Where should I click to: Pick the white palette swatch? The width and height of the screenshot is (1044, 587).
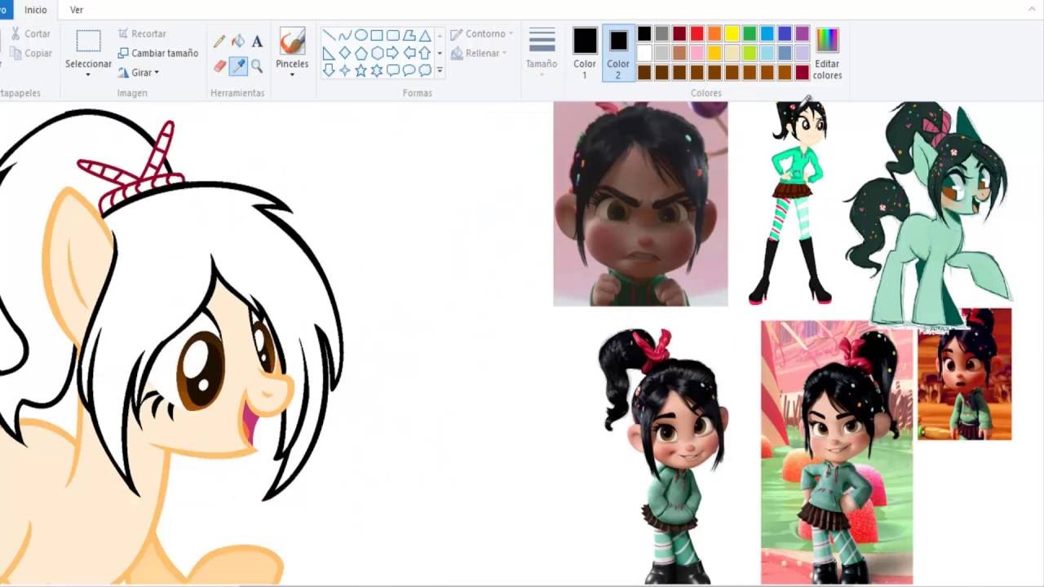pyautogui.click(x=644, y=53)
